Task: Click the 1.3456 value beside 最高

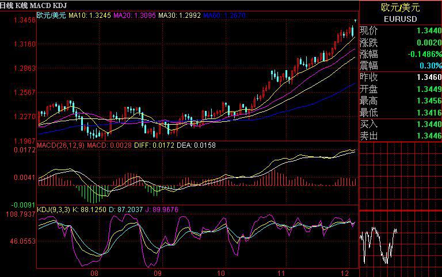Action: [429, 101]
